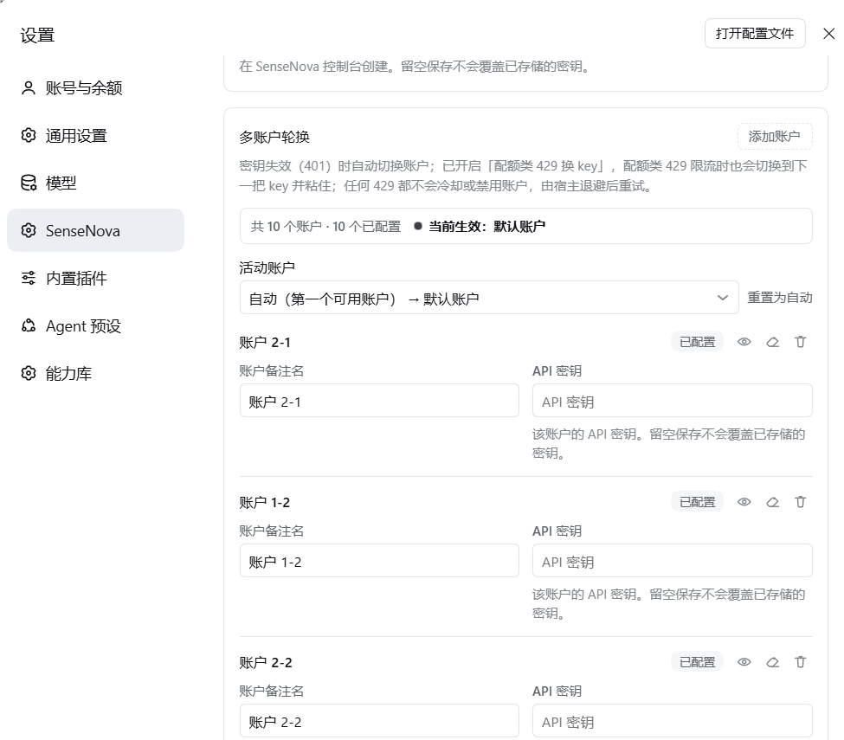Viewport: 844px width, 740px height.
Task: Click the SenseNova gear icon
Action: click(29, 230)
